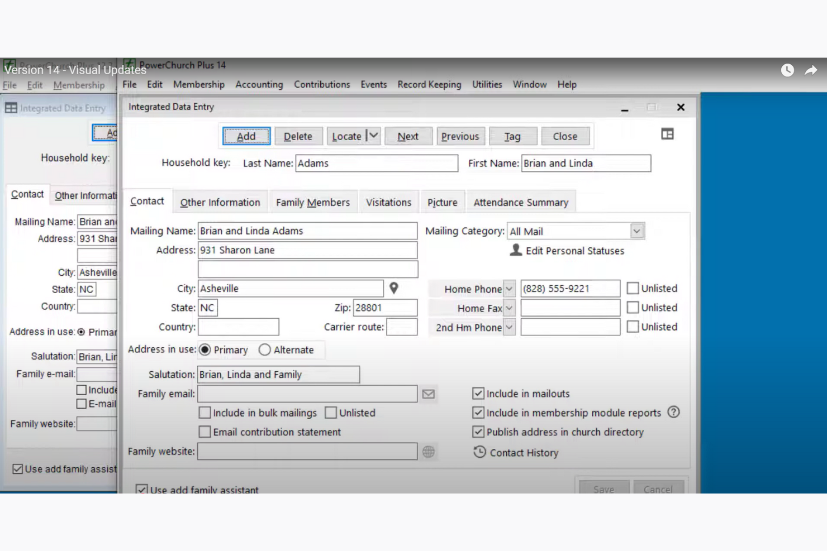Enable Include in bulk mailings
Viewport: 827px width, 551px height.
coord(205,413)
